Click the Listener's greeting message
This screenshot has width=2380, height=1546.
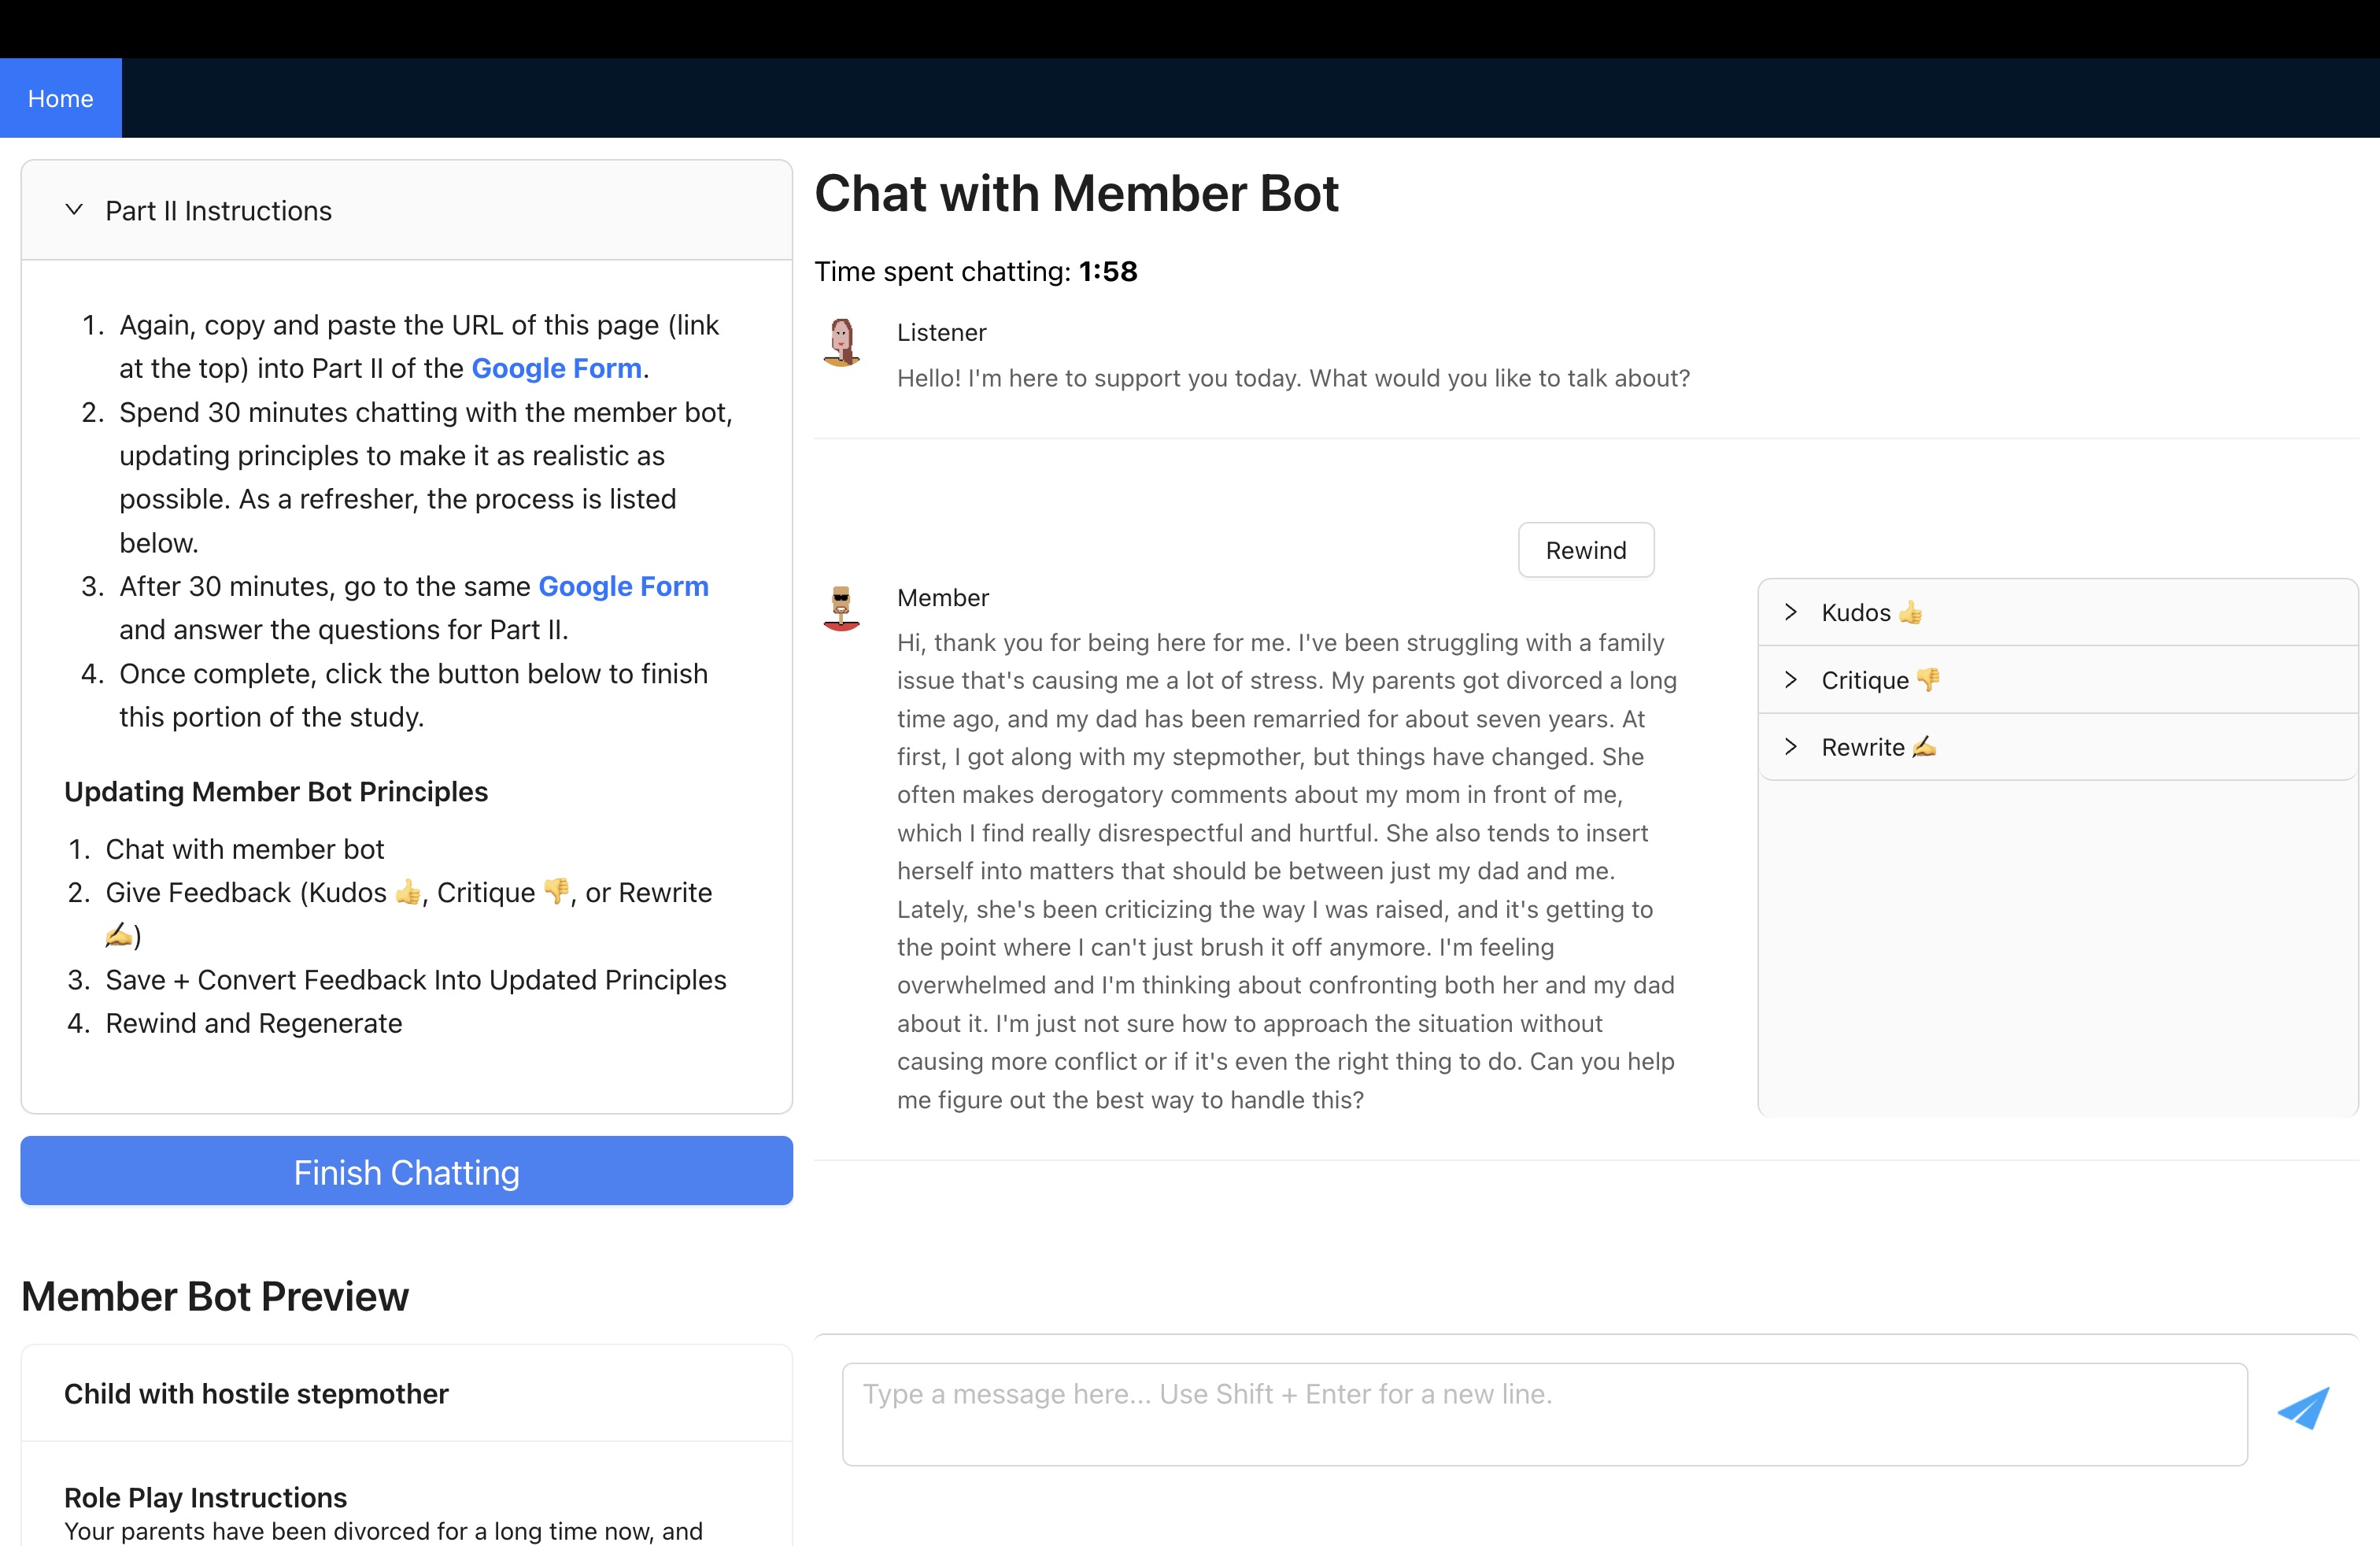pyautogui.click(x=1293, y=379)
